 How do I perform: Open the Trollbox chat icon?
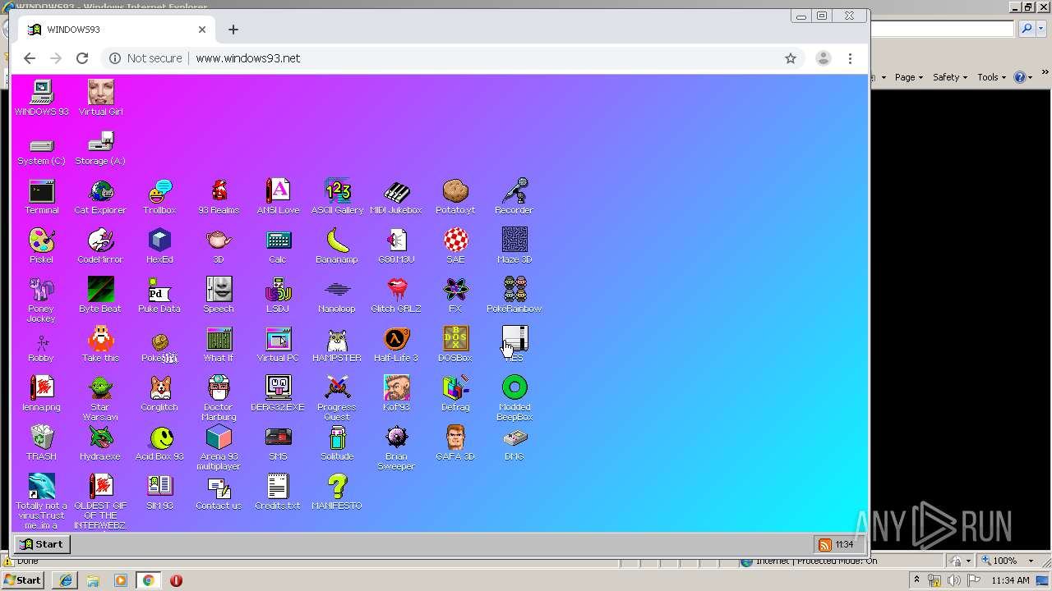coord(159,197)
